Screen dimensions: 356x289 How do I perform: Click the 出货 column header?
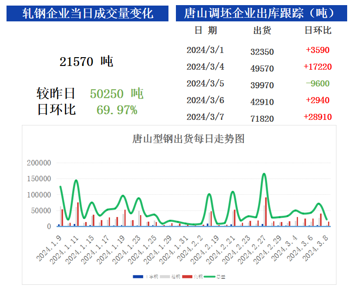pos(262,31)
